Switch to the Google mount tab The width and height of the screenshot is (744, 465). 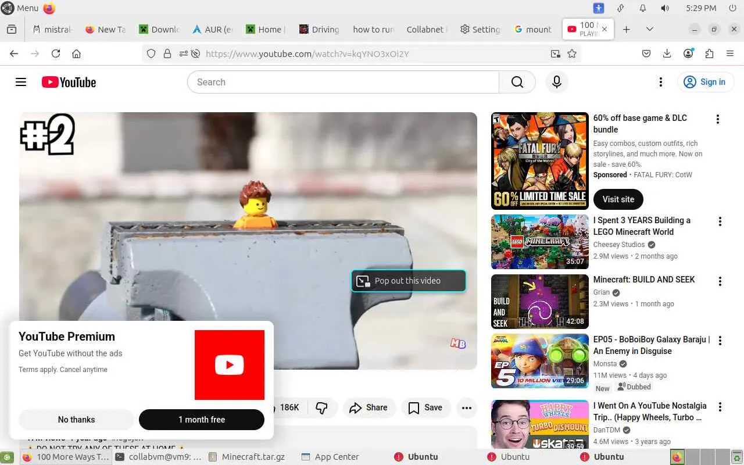pyautogui.click(x=533, y=29)
